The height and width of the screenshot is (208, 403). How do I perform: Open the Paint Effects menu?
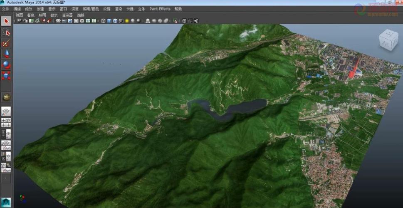pyautogui.click(x=160, y=9)
